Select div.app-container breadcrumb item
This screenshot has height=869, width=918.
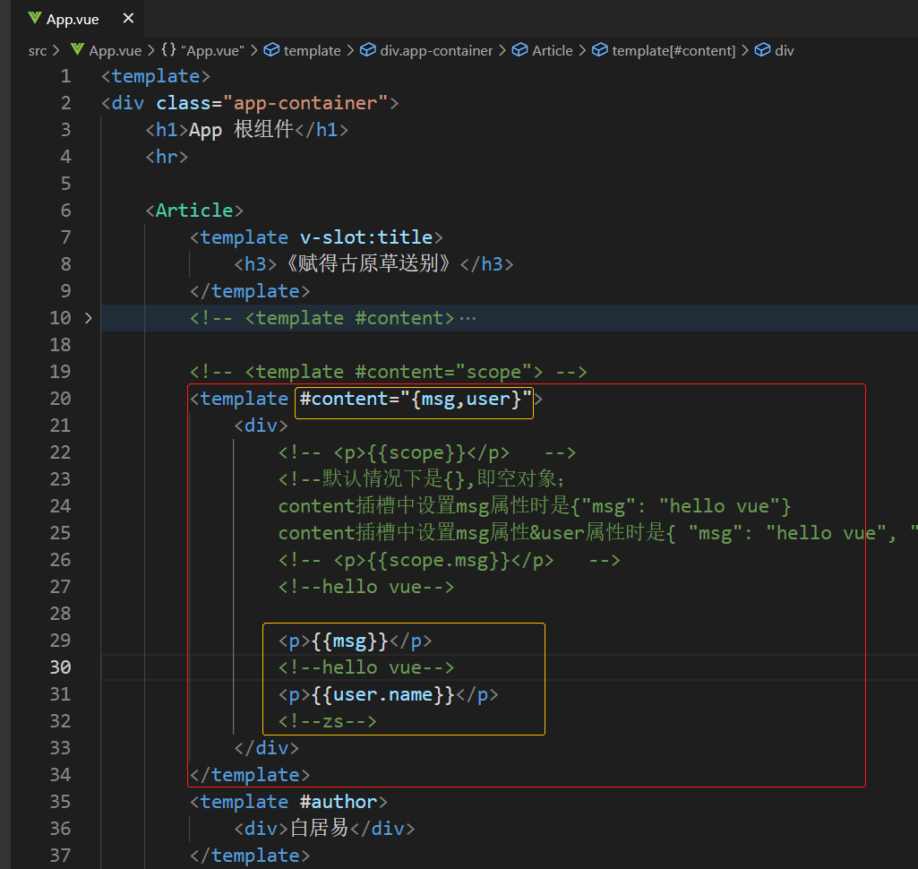coord(436,51)
